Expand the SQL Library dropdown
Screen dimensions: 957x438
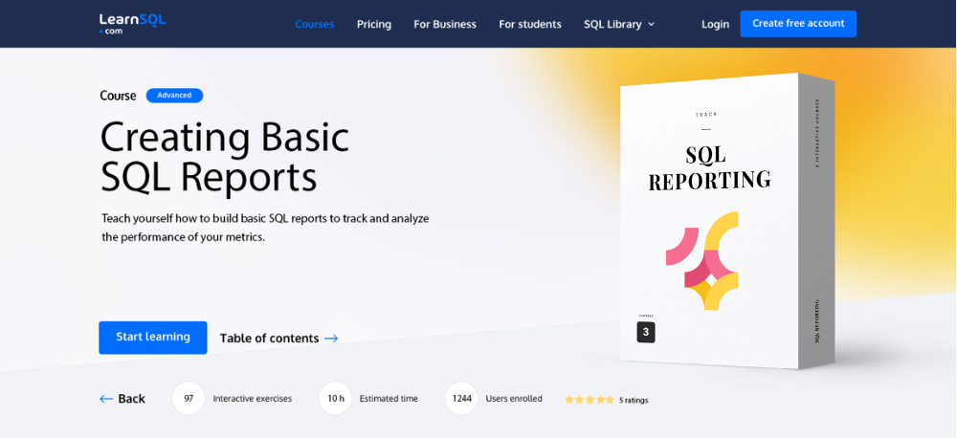(x=619, y=25)
